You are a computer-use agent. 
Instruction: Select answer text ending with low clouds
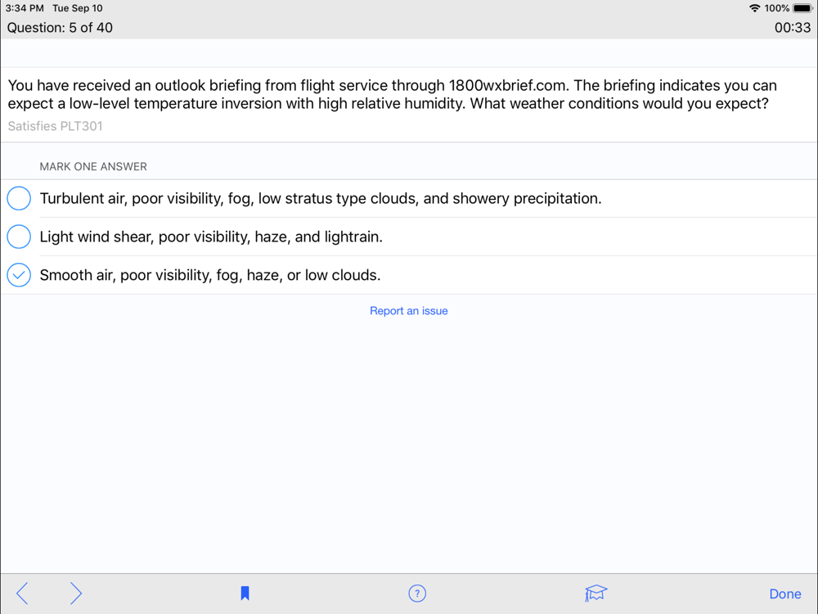click(x=210, y=275)
